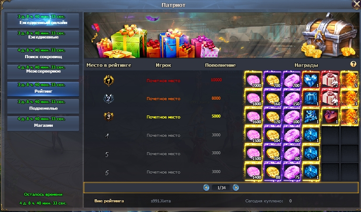Viewport: 361px width, 212px height.
Task: Click the blue square gem for second place
Action: 311,98
